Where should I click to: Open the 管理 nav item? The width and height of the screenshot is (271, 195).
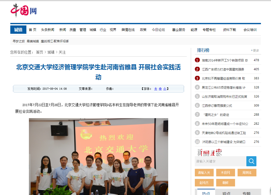83,30
